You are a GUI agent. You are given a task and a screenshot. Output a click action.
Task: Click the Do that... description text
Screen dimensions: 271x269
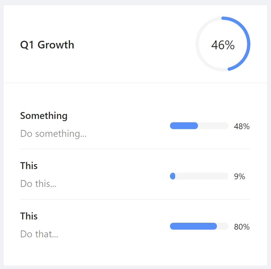39,234
